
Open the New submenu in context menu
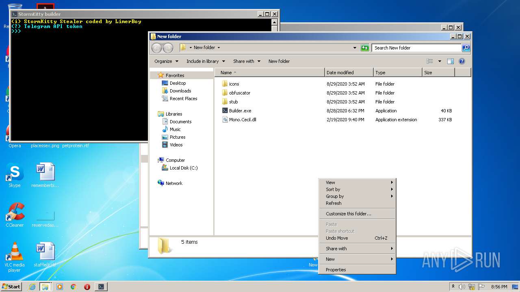pos(357,259)
